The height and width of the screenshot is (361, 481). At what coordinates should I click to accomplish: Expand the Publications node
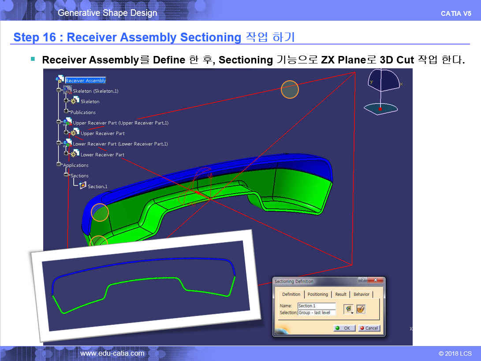point(66,111)
